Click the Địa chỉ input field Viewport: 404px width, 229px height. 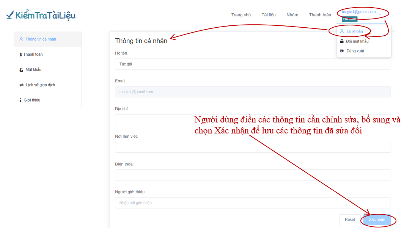[253, 120]
